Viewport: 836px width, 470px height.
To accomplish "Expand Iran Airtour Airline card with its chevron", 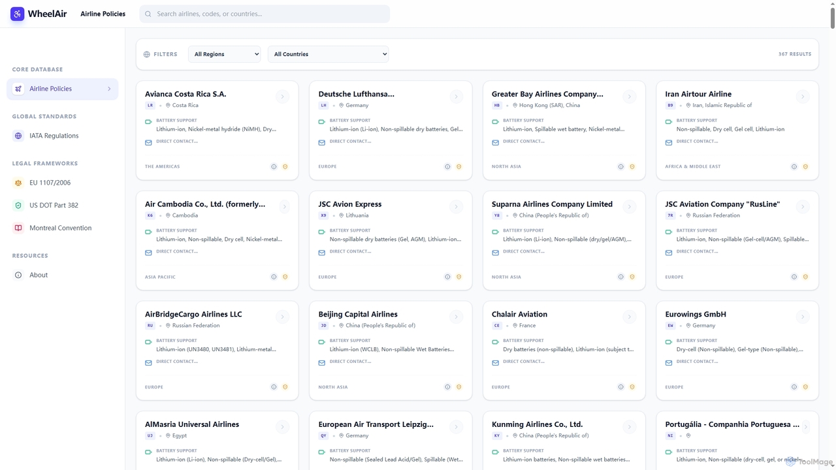I will point(803,97).
